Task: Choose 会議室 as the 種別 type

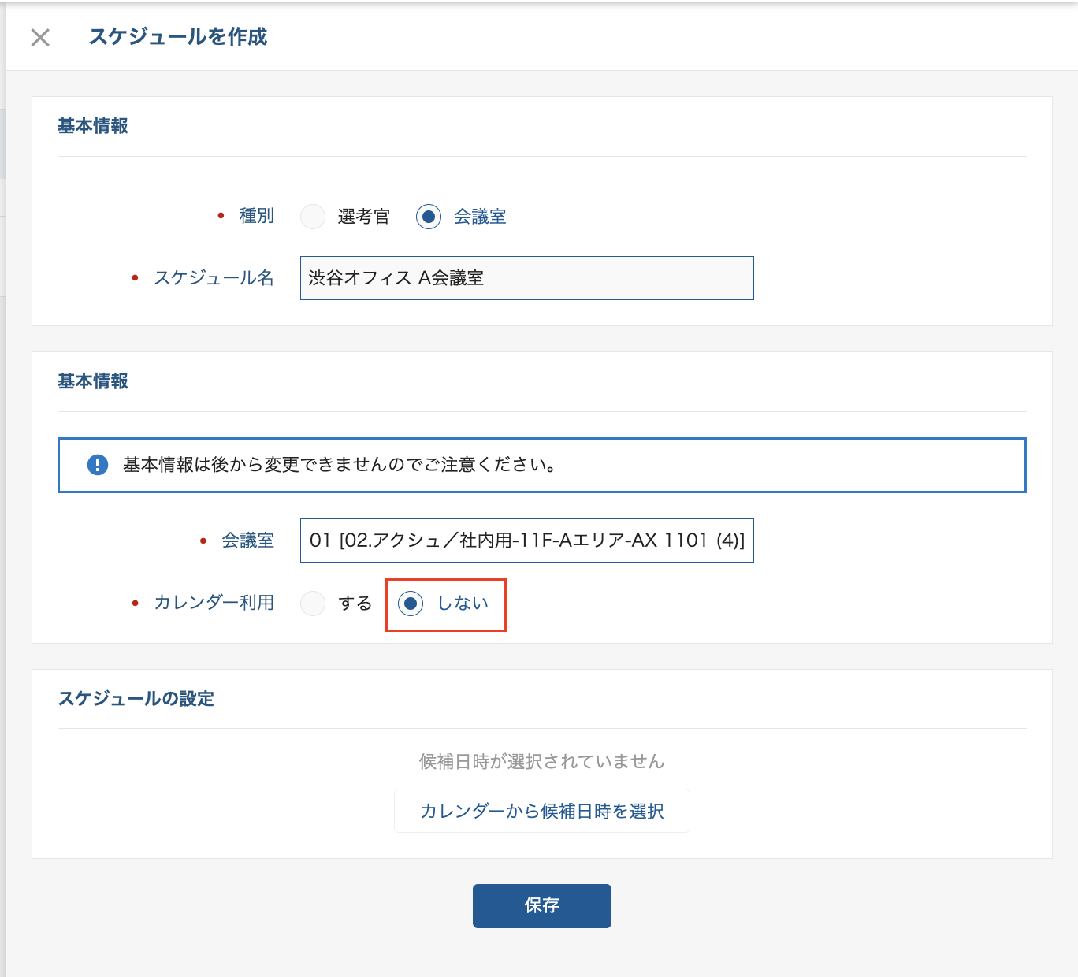Action: 429,217
